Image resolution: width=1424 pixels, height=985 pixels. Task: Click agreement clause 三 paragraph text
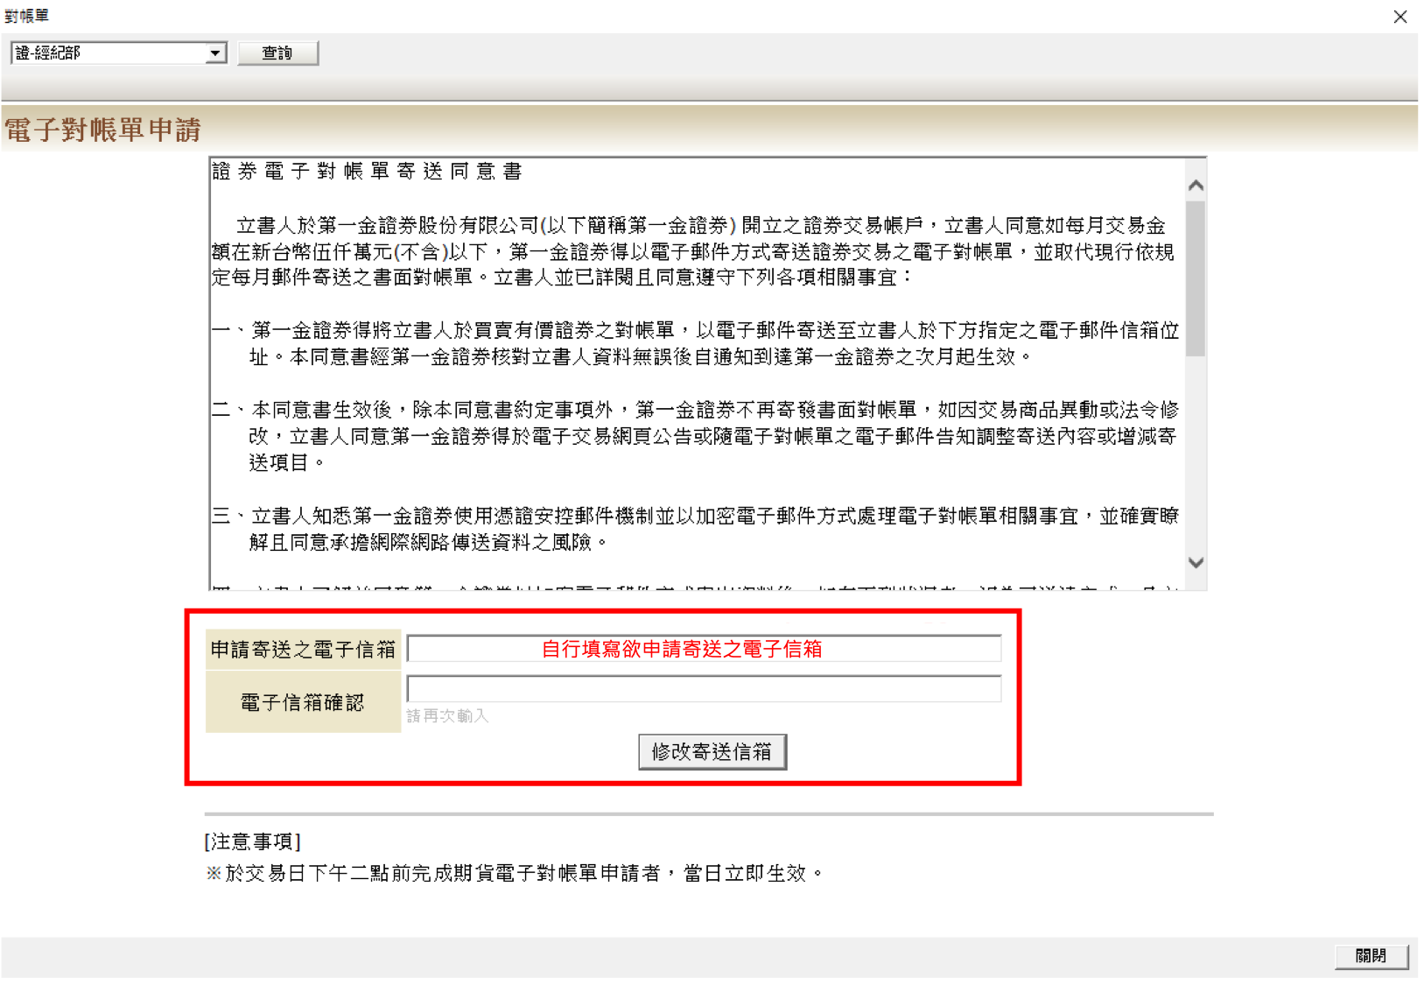tap(696, 529)
